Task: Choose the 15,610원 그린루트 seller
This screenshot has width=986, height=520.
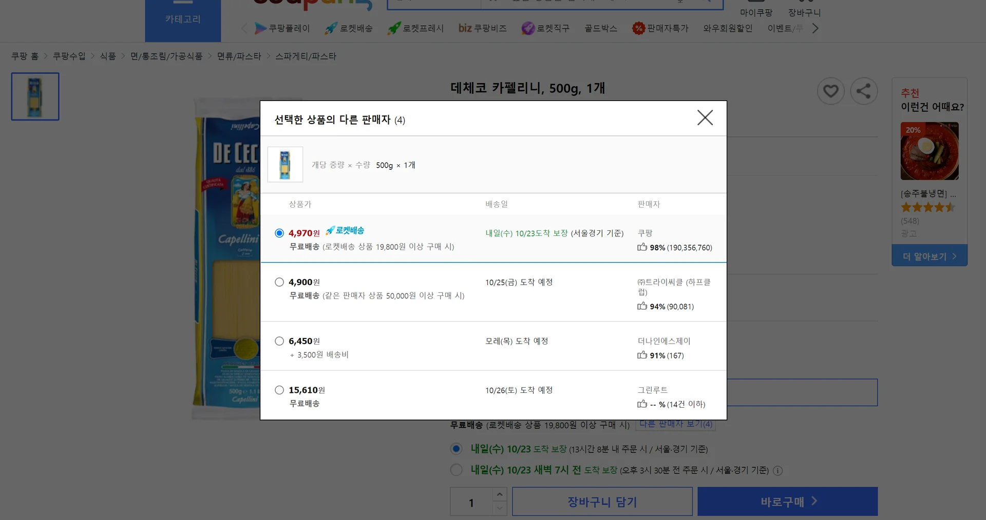Action: pos(279,390)
